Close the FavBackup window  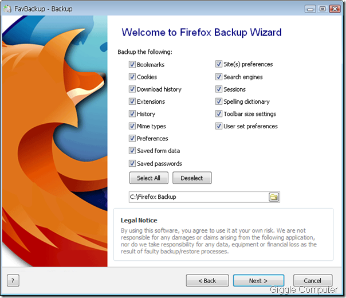coord(335,9)
